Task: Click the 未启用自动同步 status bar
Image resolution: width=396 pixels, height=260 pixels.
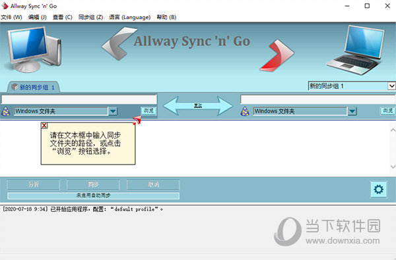Action: click(93, 195)
